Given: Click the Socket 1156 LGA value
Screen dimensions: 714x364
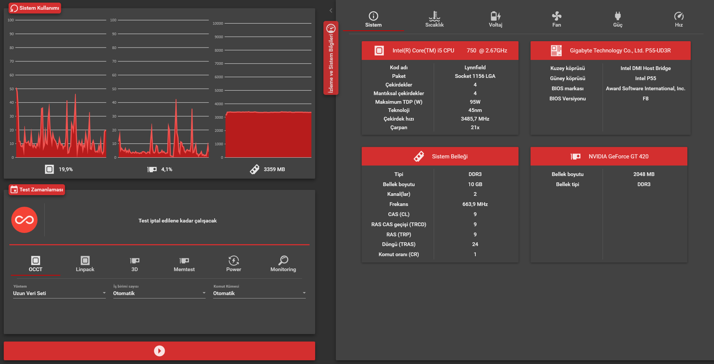Looking at the screenshot, I should click(475, 76).
